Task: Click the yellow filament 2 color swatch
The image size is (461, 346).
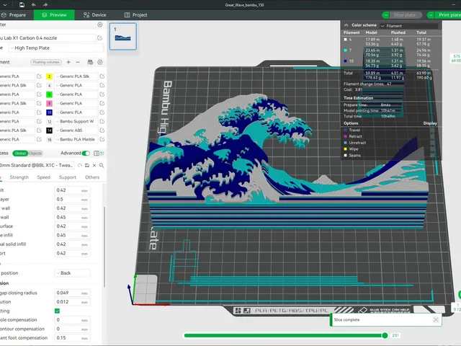Action: coord(49,76)
